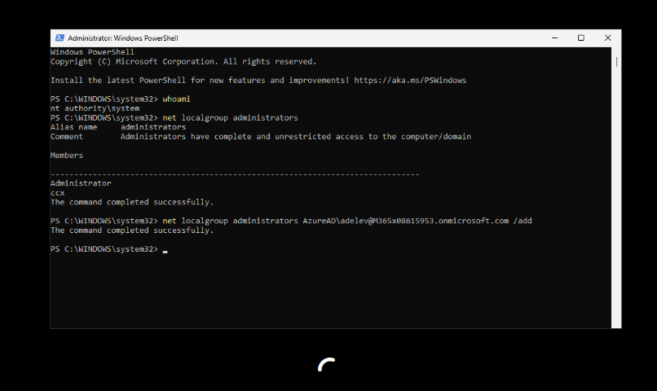Maximize the PowerShell window
This screenshot has height=391, width=657.
point(581,37)
